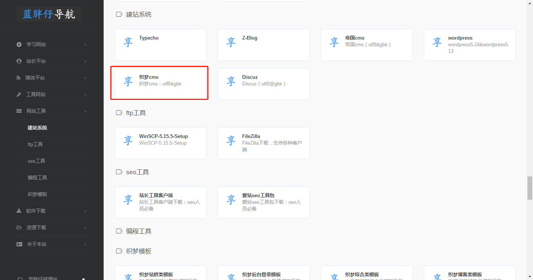Click the compass icon beside 学习网站
This screenshot has width=533, height=280.
(19, 44)
